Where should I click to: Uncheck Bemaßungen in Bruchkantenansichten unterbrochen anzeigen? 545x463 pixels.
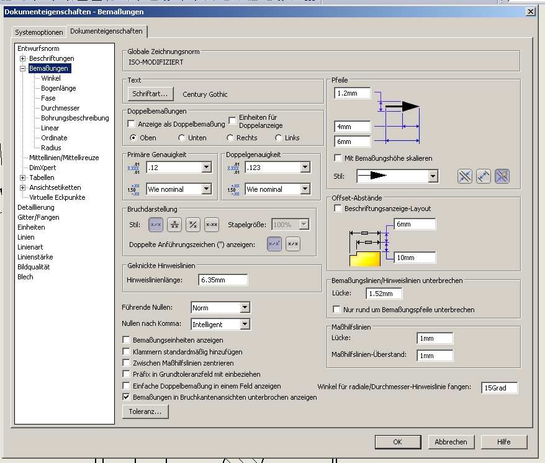point(126,397)
